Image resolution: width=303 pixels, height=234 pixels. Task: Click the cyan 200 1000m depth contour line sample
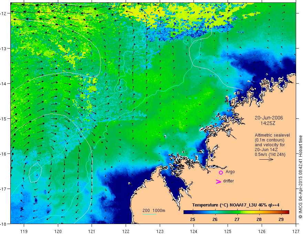point(149,214)
